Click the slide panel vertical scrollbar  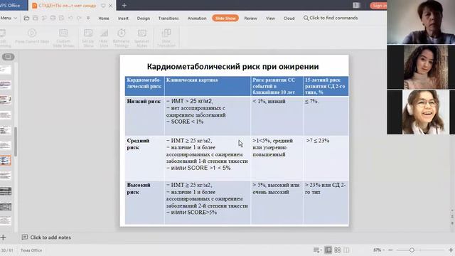tap(16, 142)
